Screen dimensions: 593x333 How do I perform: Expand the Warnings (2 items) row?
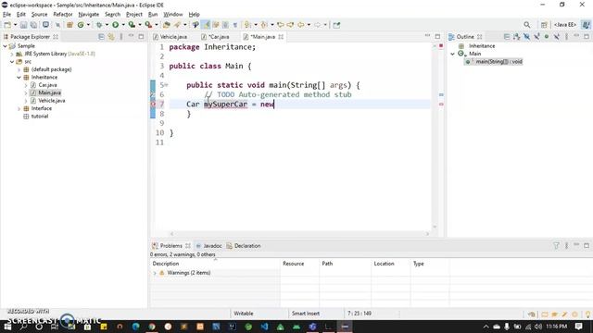pyautogui.click(x=155, y=273)
